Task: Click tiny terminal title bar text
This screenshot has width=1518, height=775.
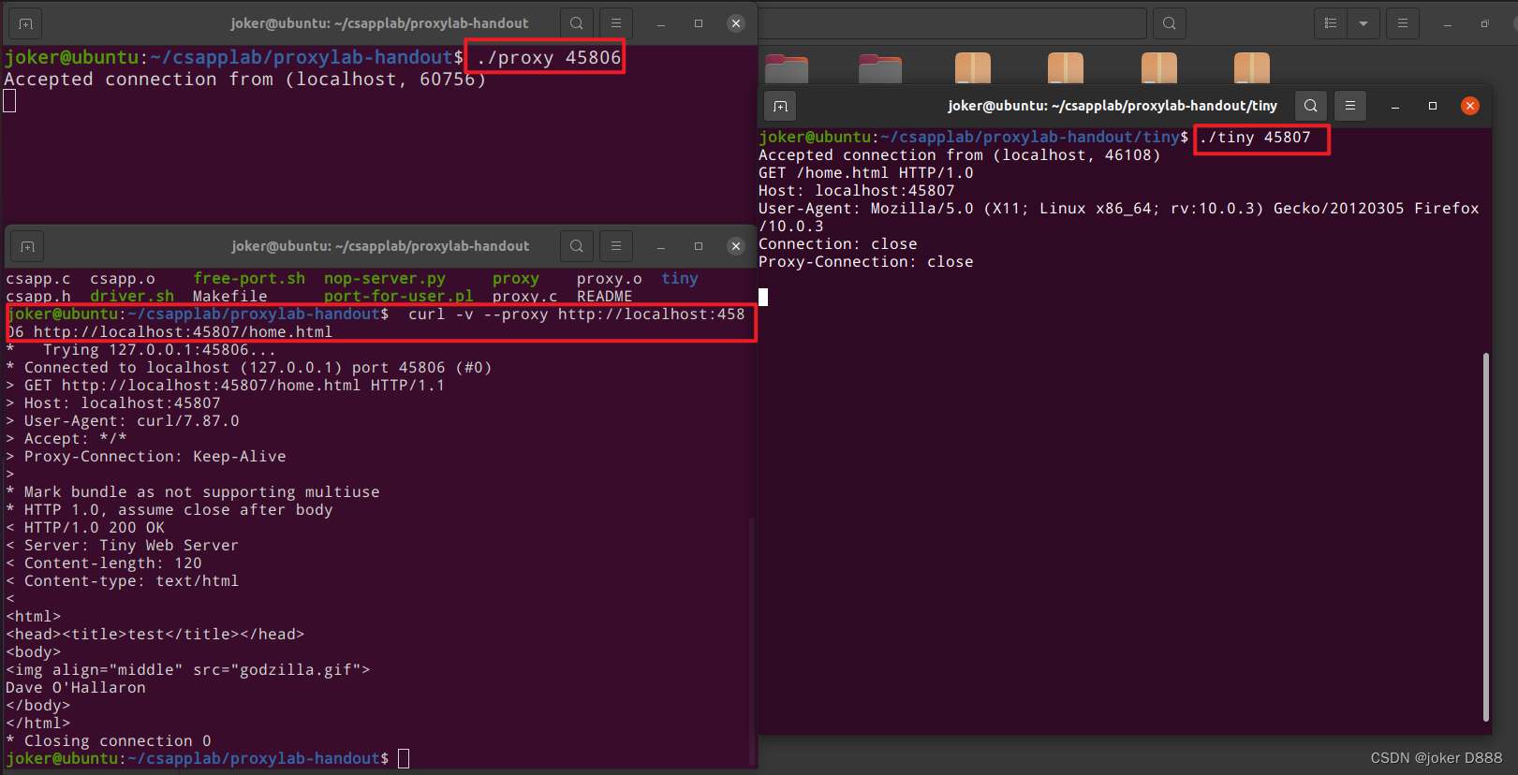Action: pyautogui.click(x=1113, y=106)
